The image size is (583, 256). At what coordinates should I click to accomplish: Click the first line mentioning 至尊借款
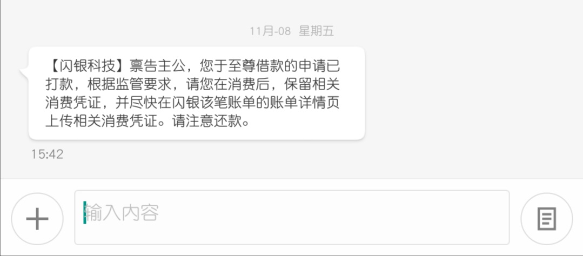(192, 66)
